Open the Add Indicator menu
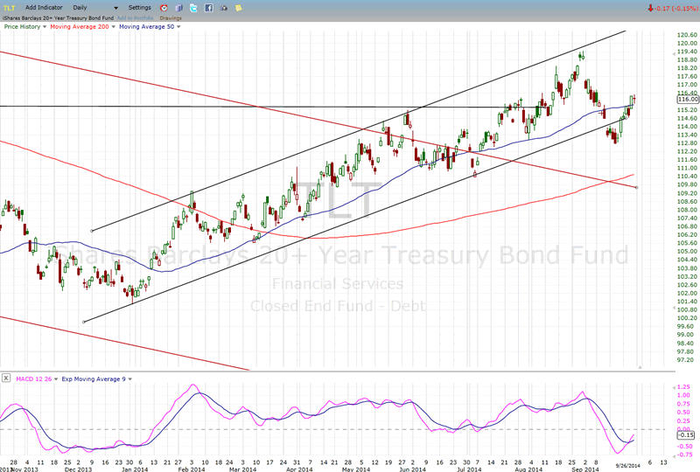Screen dimensions: 700x472 click(x=43, y=7)
